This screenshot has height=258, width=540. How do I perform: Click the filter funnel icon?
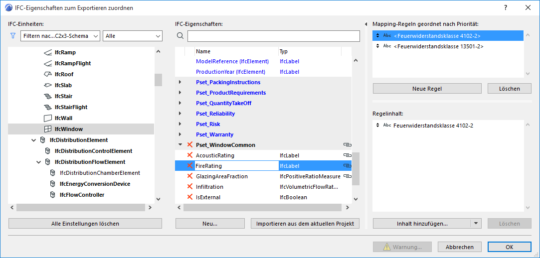pos(13,36)
